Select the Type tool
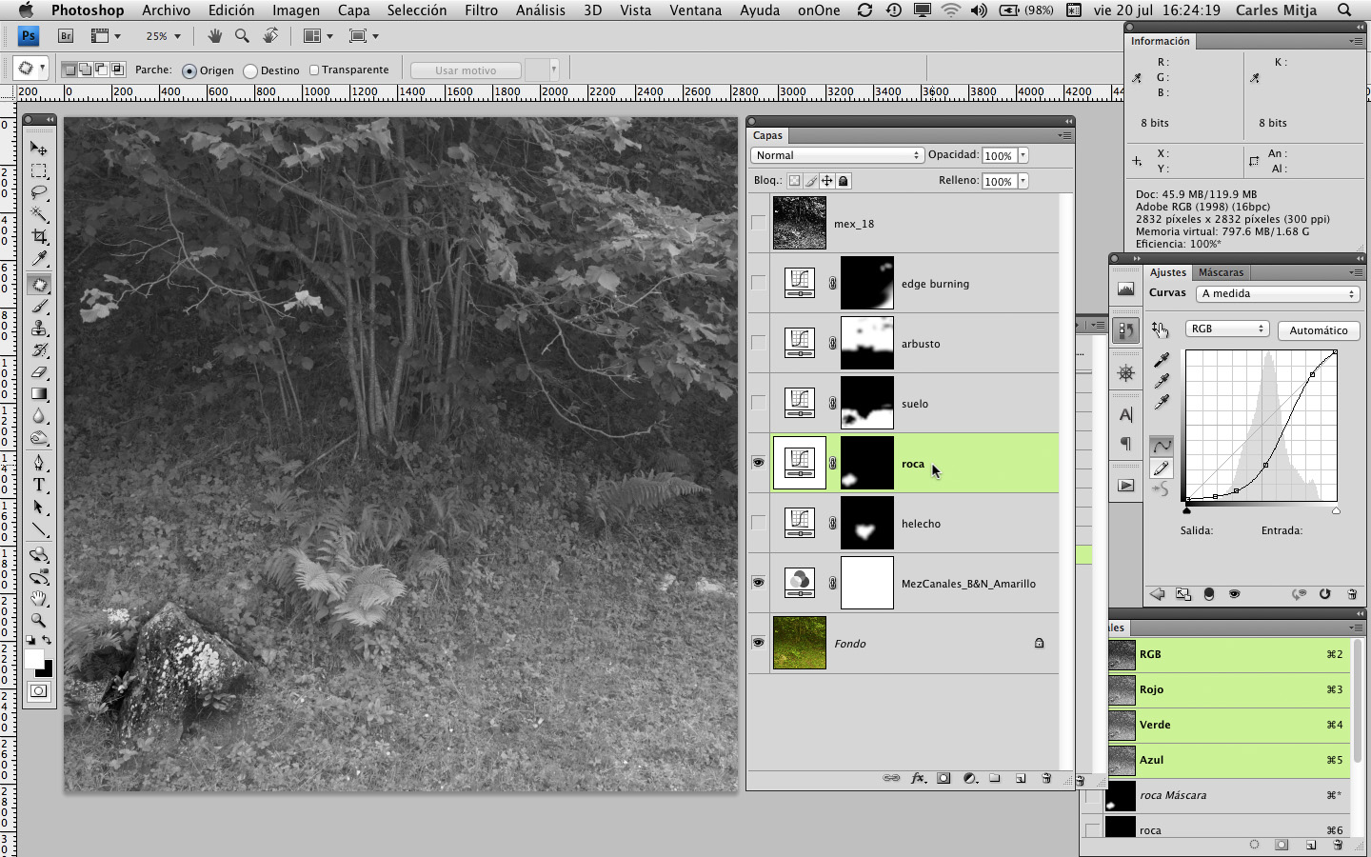Image resolution: width=1371 pixels, height=857 pixels. tap(39, 485)
